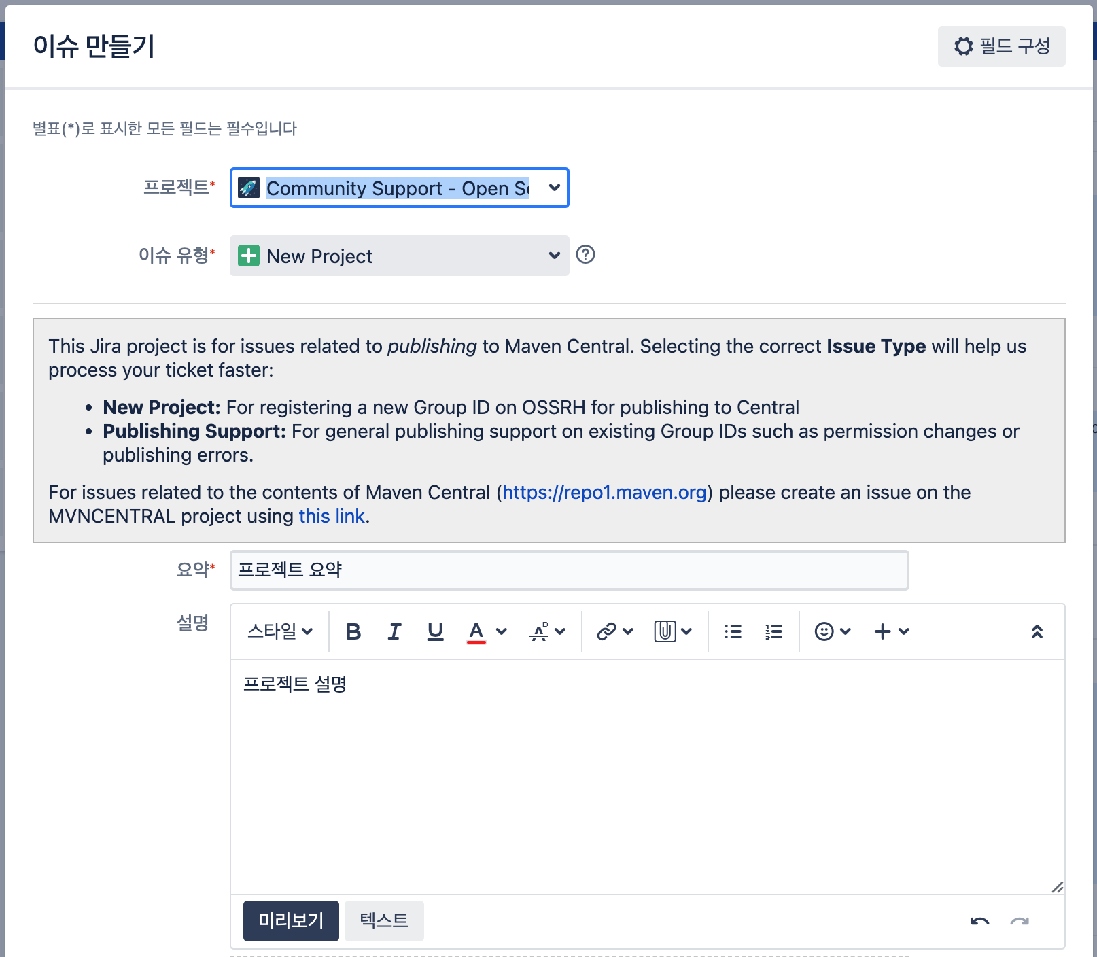Click the attachment paperclip icon
This screenshot has height=957, width=1097.
(665, 631)
